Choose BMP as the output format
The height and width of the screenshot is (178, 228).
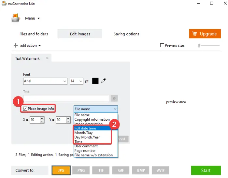click(x=141, y=170)
